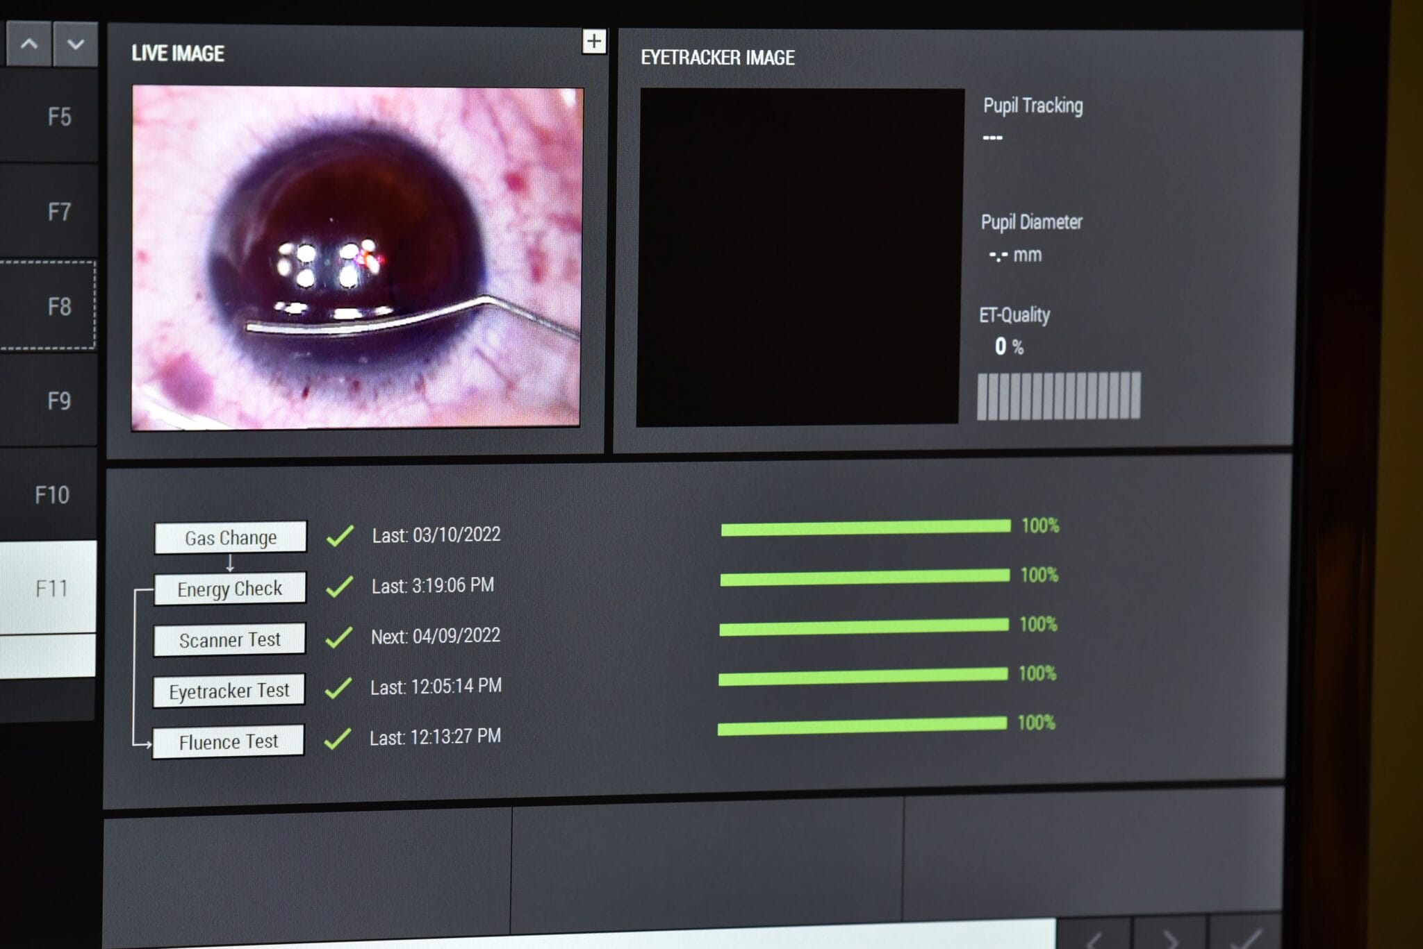
Task: Click 'Last: 12:05:14 PM' text
Action: tap(436, 686)
